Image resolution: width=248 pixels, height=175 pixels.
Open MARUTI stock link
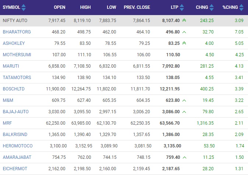pyautogui.click(x=11, y=66)
